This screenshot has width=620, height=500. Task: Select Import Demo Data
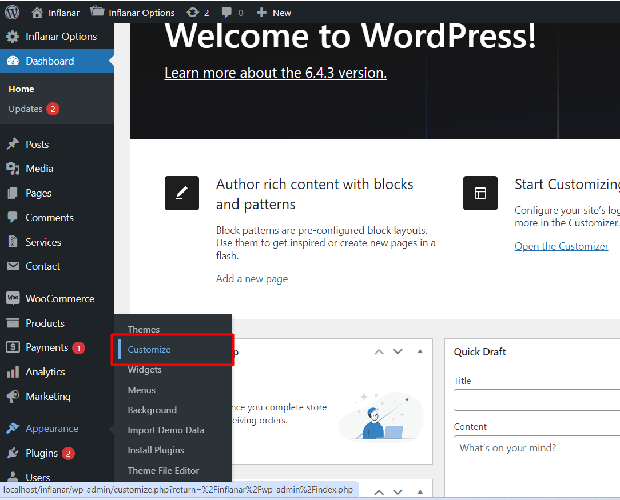tap(166, 430)
